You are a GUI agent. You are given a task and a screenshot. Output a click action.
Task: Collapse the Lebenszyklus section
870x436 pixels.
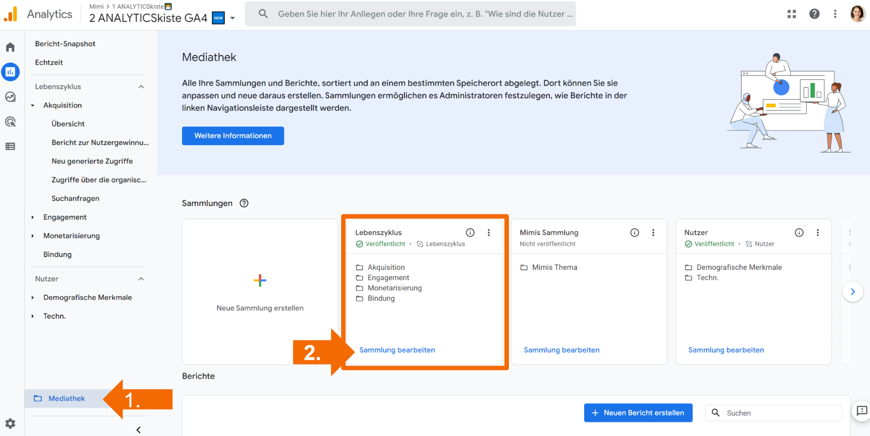141,87
